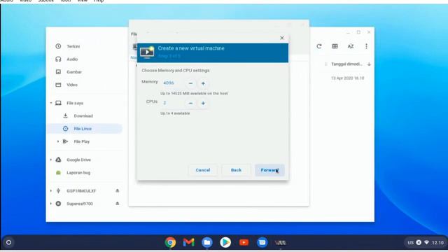Open the Files app from shelf
The width and height of the screenshot is (448, 252).
coord(207,243)
